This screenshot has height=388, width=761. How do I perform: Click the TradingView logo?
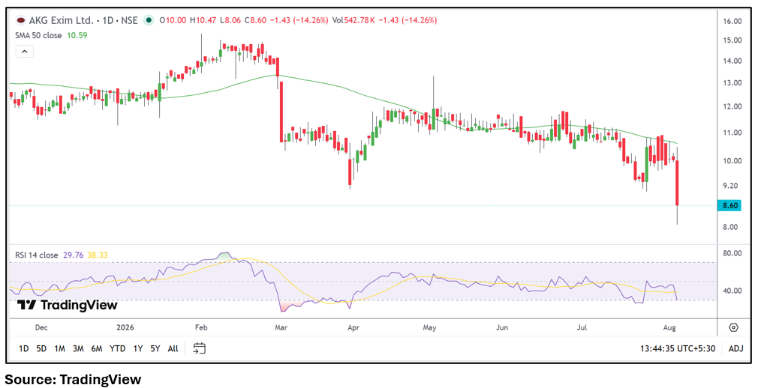[67, 305]
